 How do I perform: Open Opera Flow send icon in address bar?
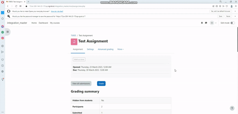tap(223, 6)
